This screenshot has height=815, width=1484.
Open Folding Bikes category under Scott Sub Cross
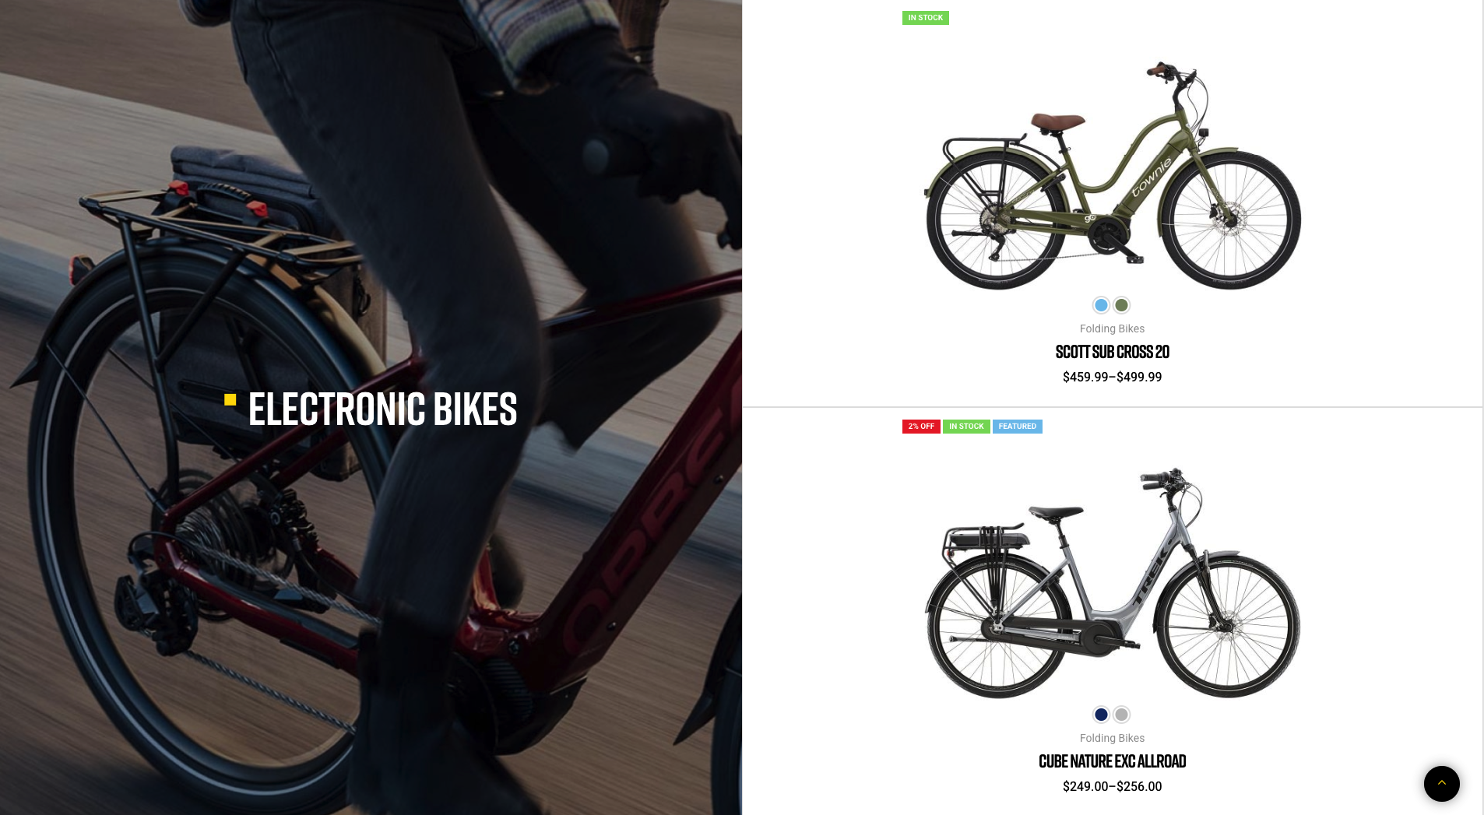click(1112, 328)
